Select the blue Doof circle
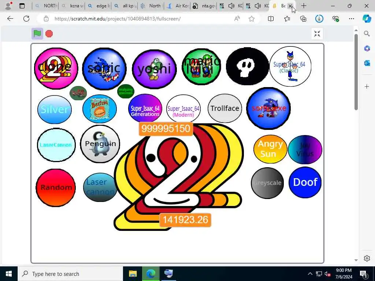 [305, 183]
